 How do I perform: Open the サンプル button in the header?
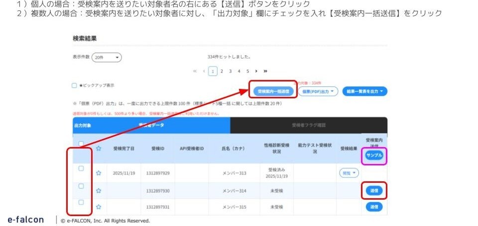coord(374,155)
